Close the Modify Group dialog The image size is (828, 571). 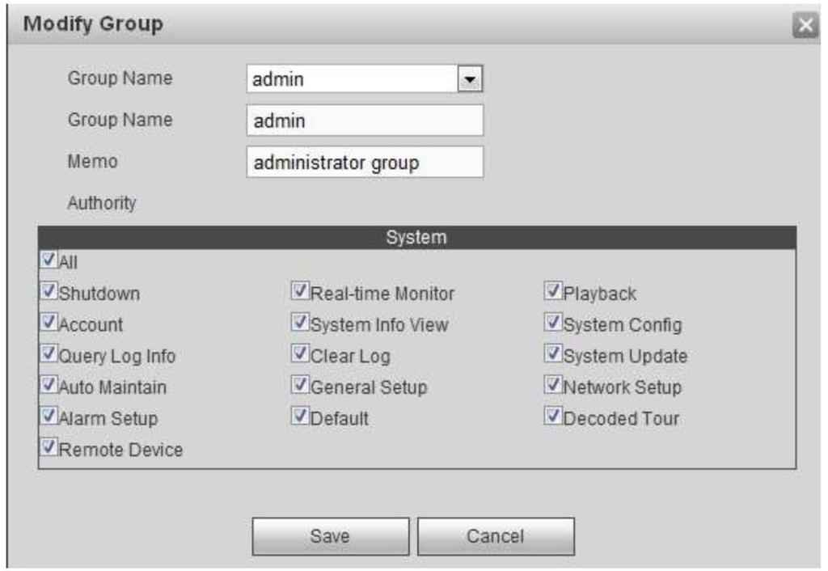[805, 25]
